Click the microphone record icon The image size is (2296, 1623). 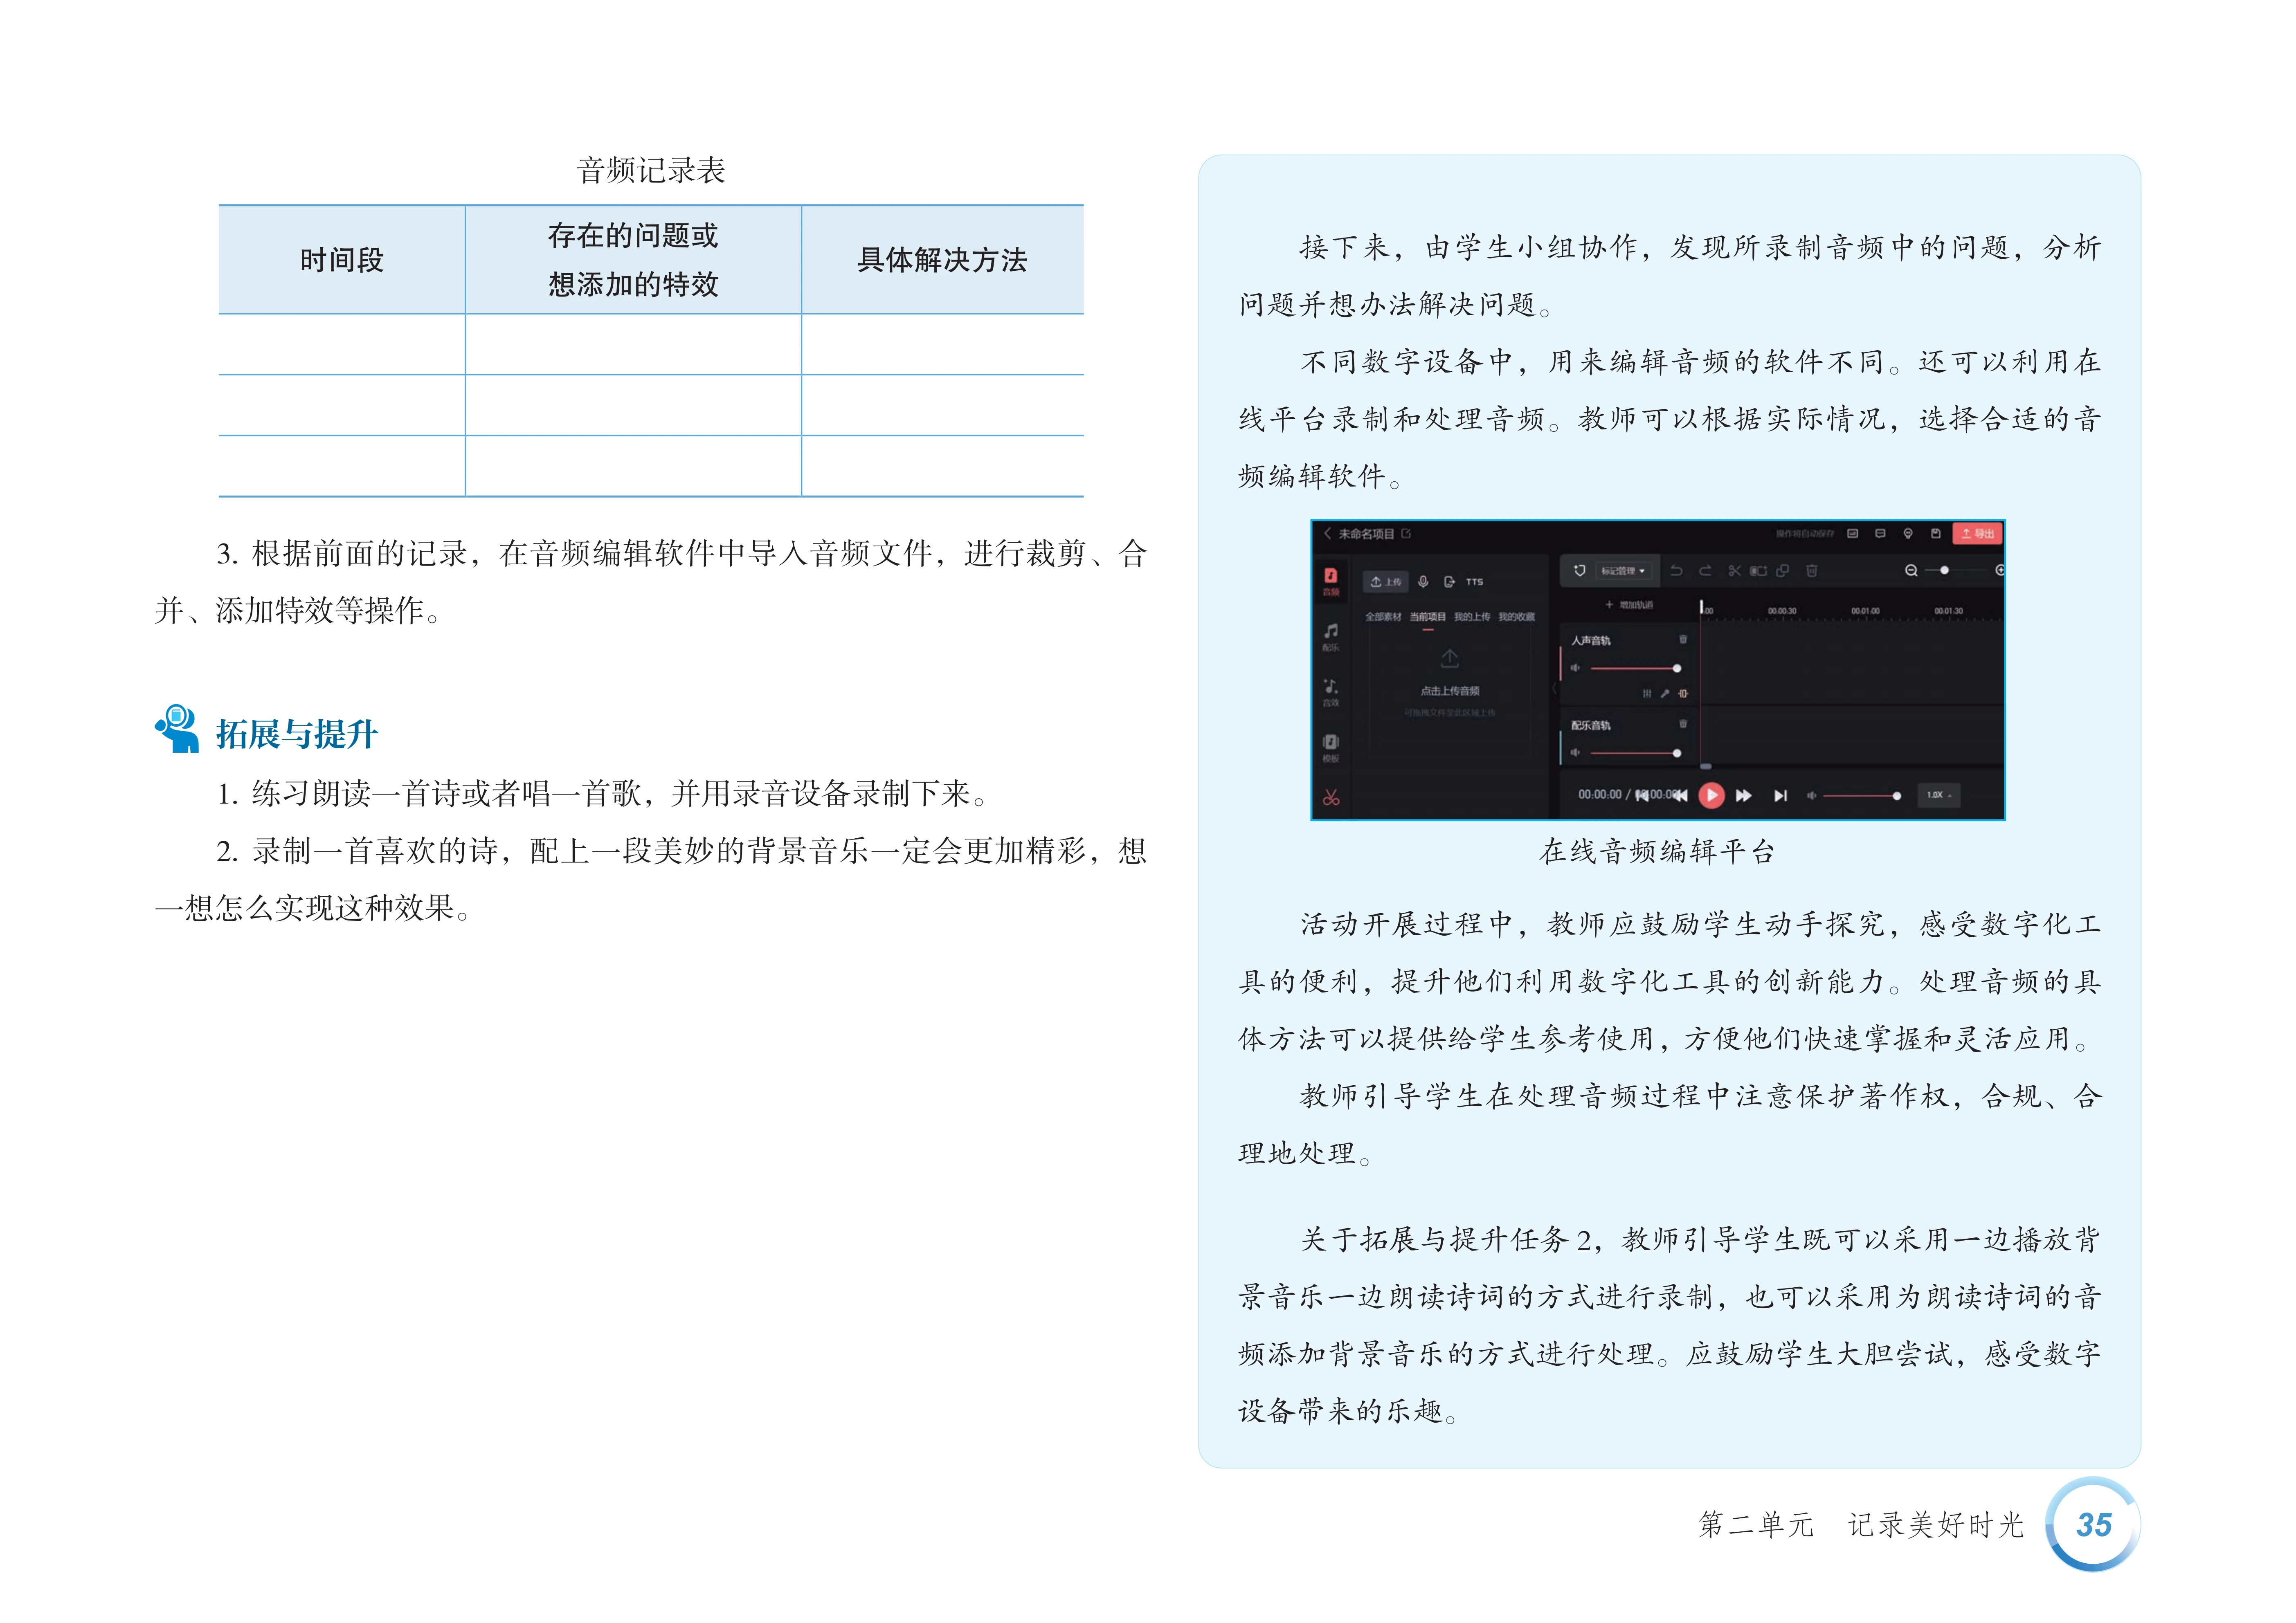(x=1423, y=581)
